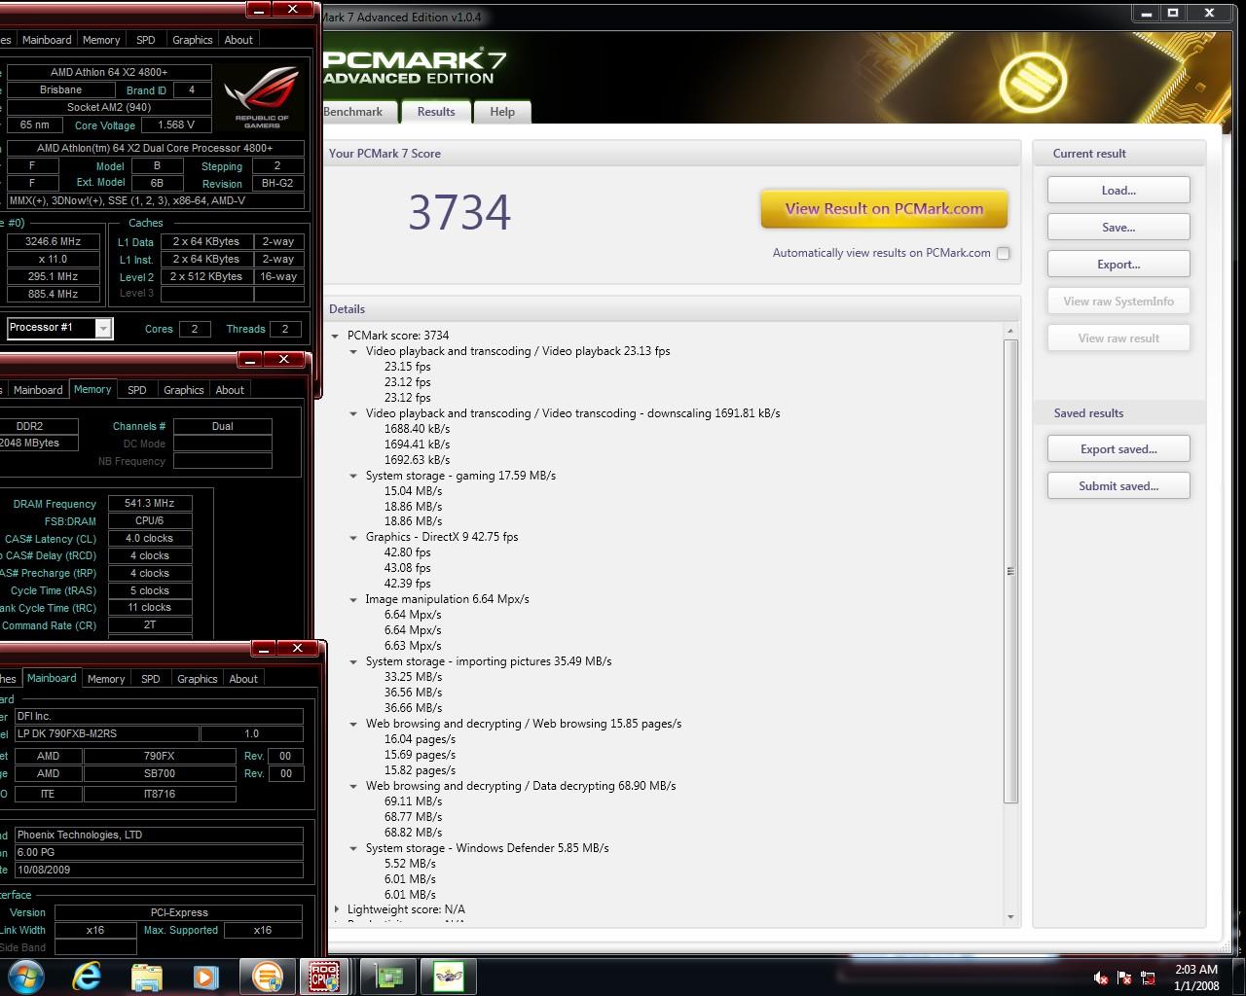Click the Export saved... button

click(x=1118, y=449)
